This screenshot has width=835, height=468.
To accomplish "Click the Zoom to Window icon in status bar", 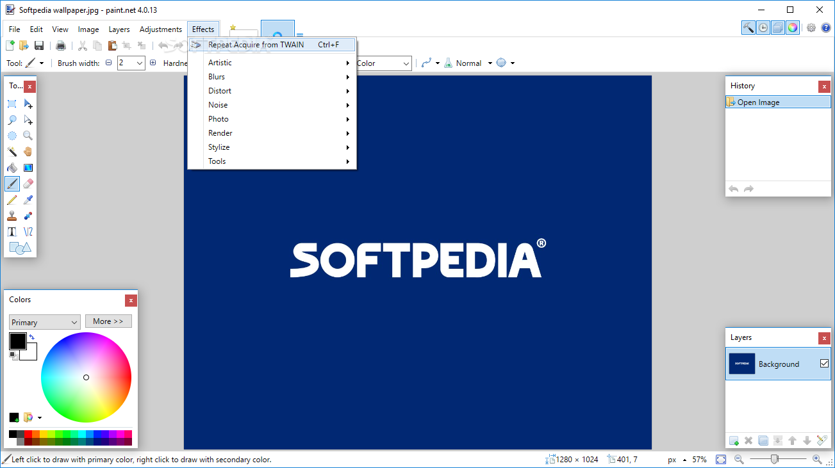I will (721, 460).
